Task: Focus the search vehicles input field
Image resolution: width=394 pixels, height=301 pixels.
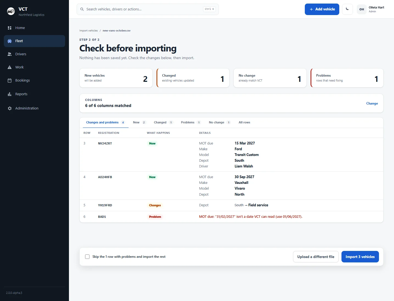Action: pyautogui.click(x=148, y=9)
